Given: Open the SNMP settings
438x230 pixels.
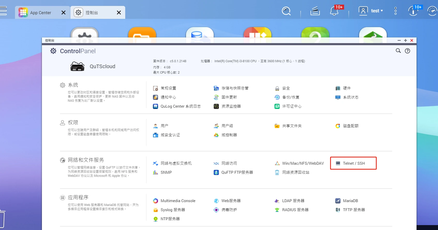Looking at the screenshot, I should coord(162,172).
